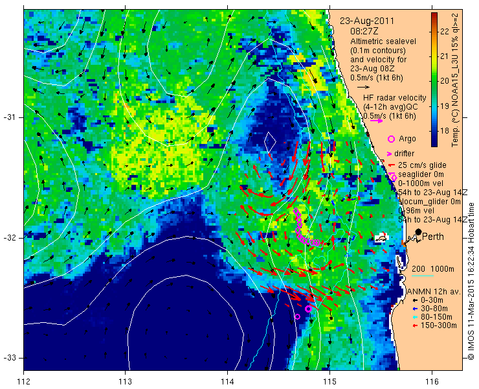
Task: Click the 'Perth' city label
Action: coord(433,237)
